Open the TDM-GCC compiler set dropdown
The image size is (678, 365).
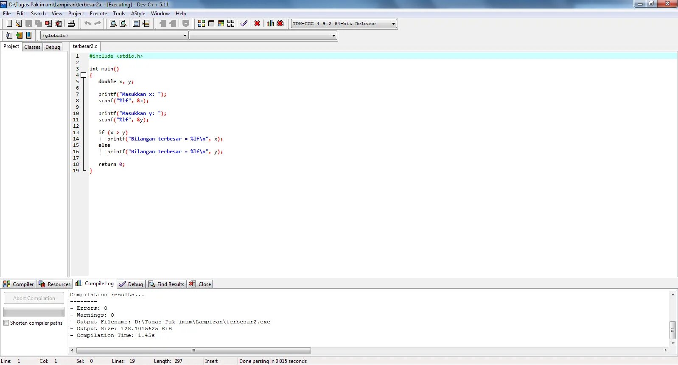[344, 24]
